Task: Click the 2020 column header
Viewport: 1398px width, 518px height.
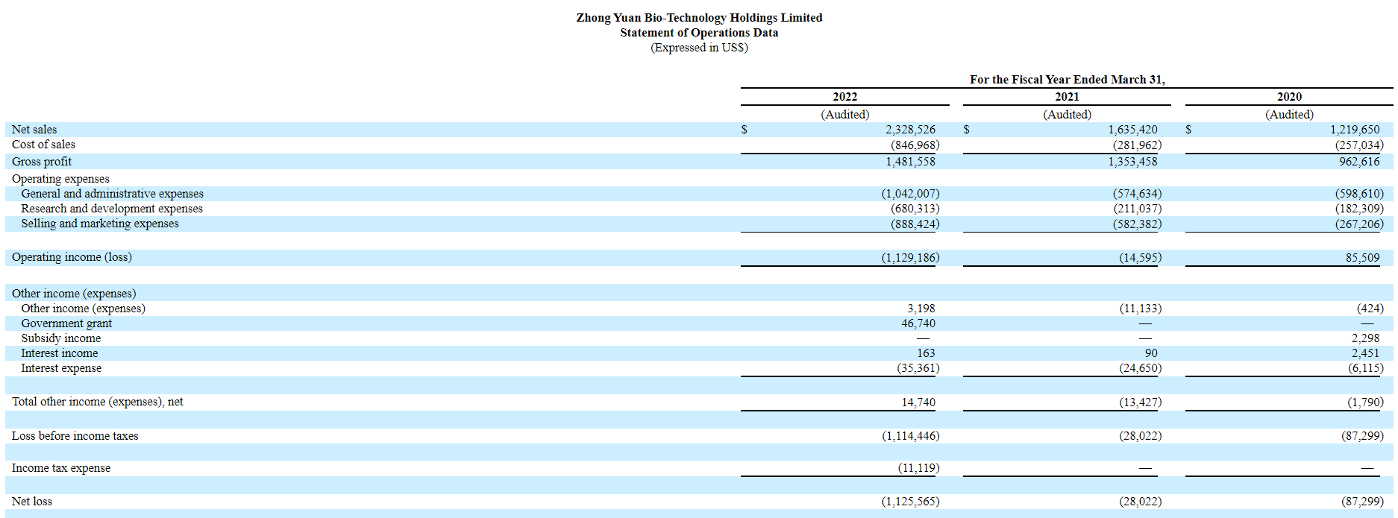Action: tap(1289, 97)
